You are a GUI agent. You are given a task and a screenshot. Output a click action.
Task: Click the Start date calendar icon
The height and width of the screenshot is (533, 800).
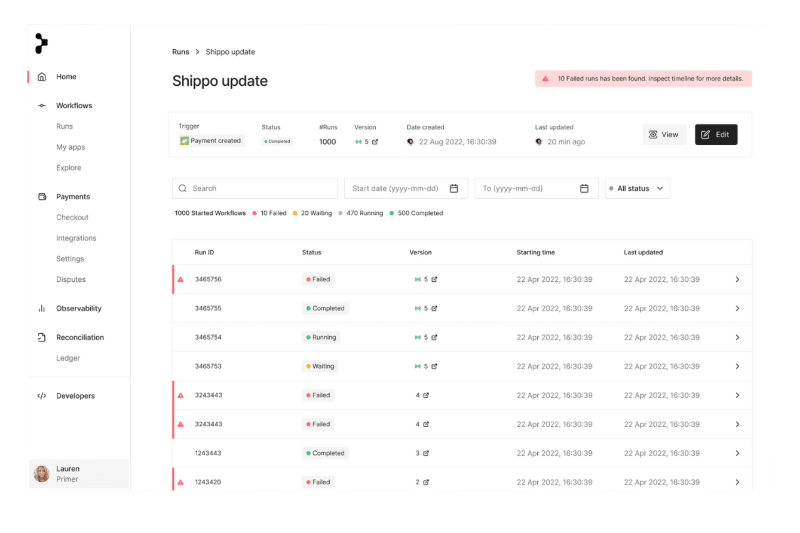pos(454,188)
